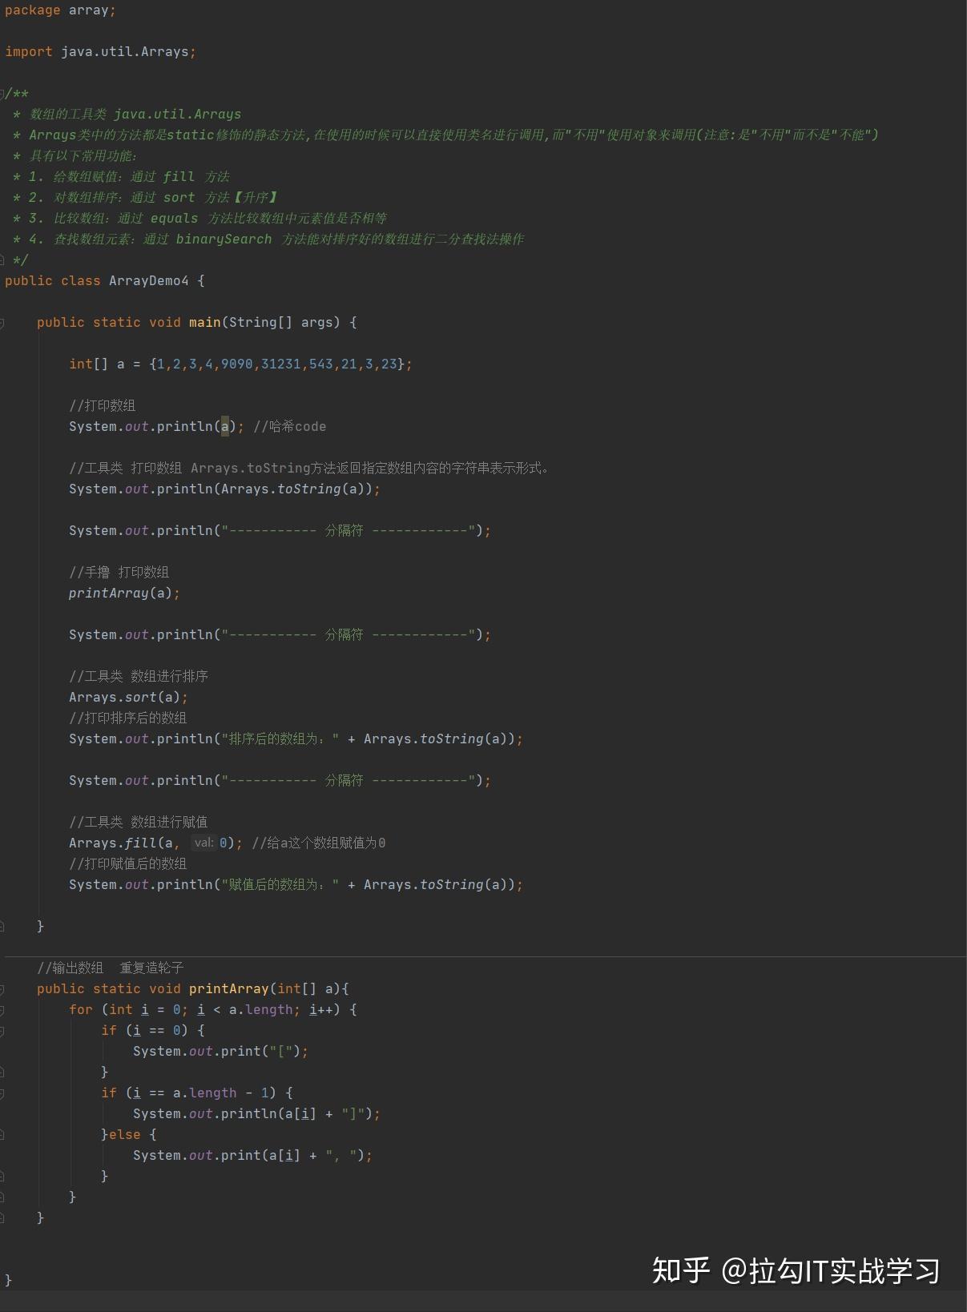Collapse the Javadoc comment block fold marker
The width and height of the screenshot is (967, 1312).
pyautogui.click(x=2, y=94)
